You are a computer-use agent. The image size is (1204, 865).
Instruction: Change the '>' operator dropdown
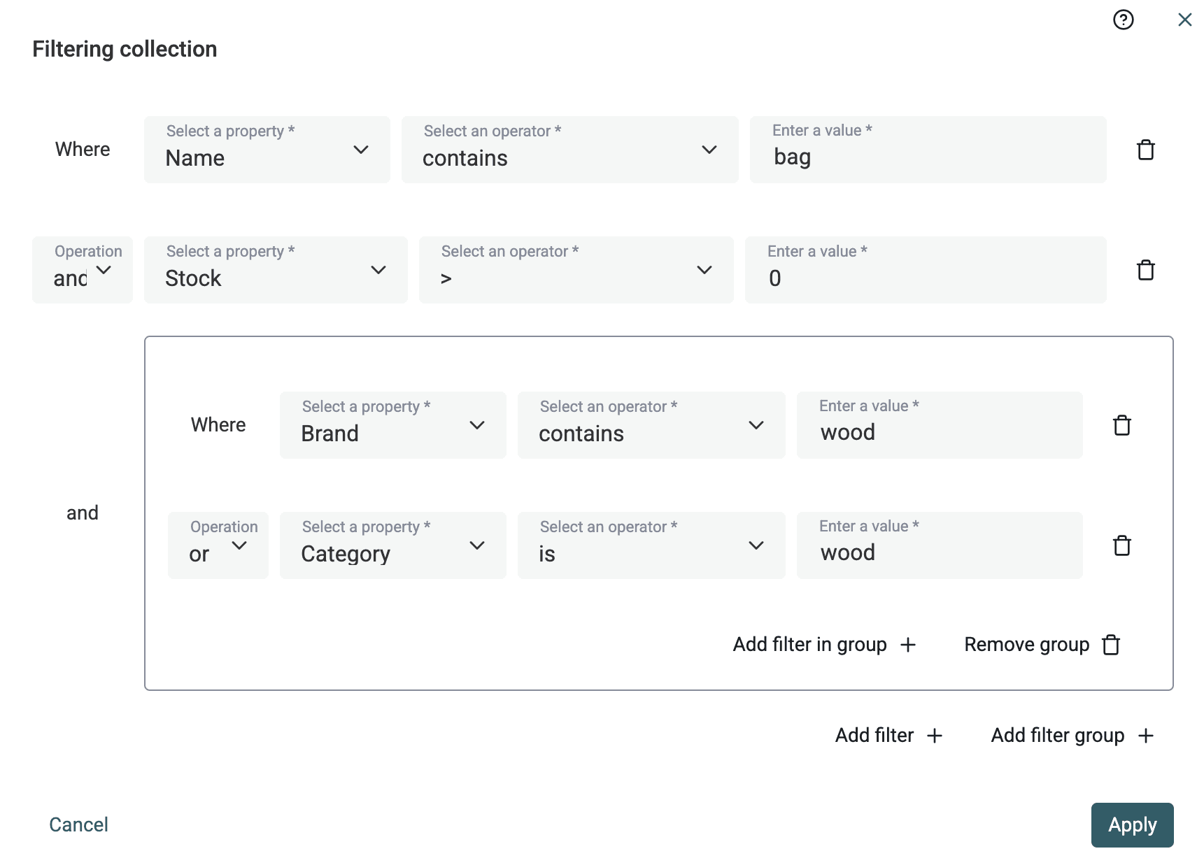576,270
